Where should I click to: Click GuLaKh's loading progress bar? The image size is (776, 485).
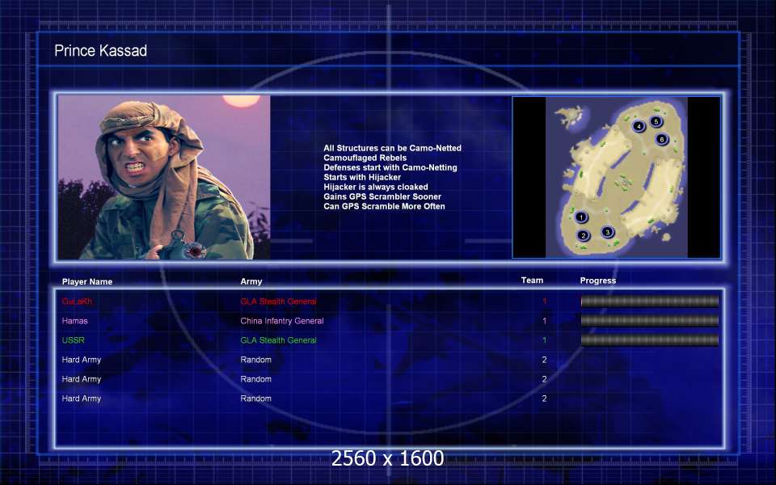tap(649, 302)
